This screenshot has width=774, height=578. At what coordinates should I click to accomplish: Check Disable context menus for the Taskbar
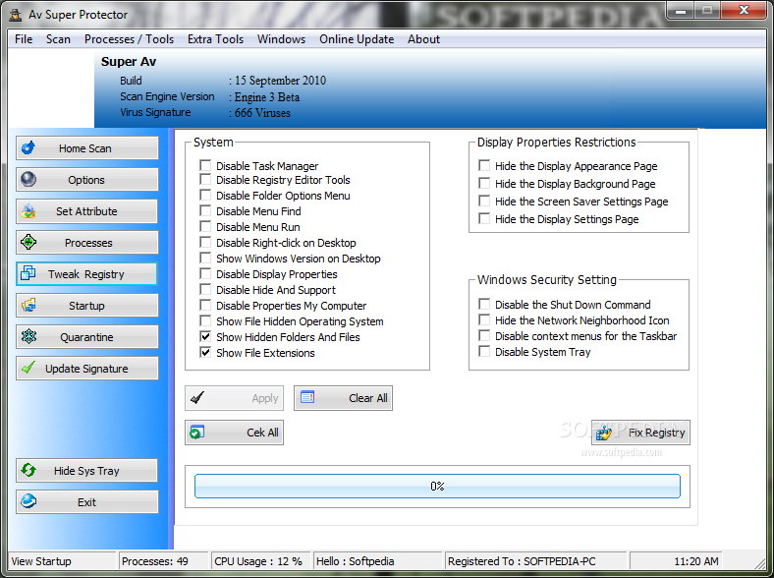point(484,335)
